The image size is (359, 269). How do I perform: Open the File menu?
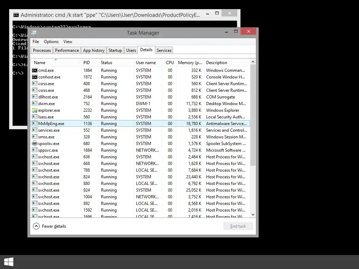pyautogui.click(x=36, y=42)
